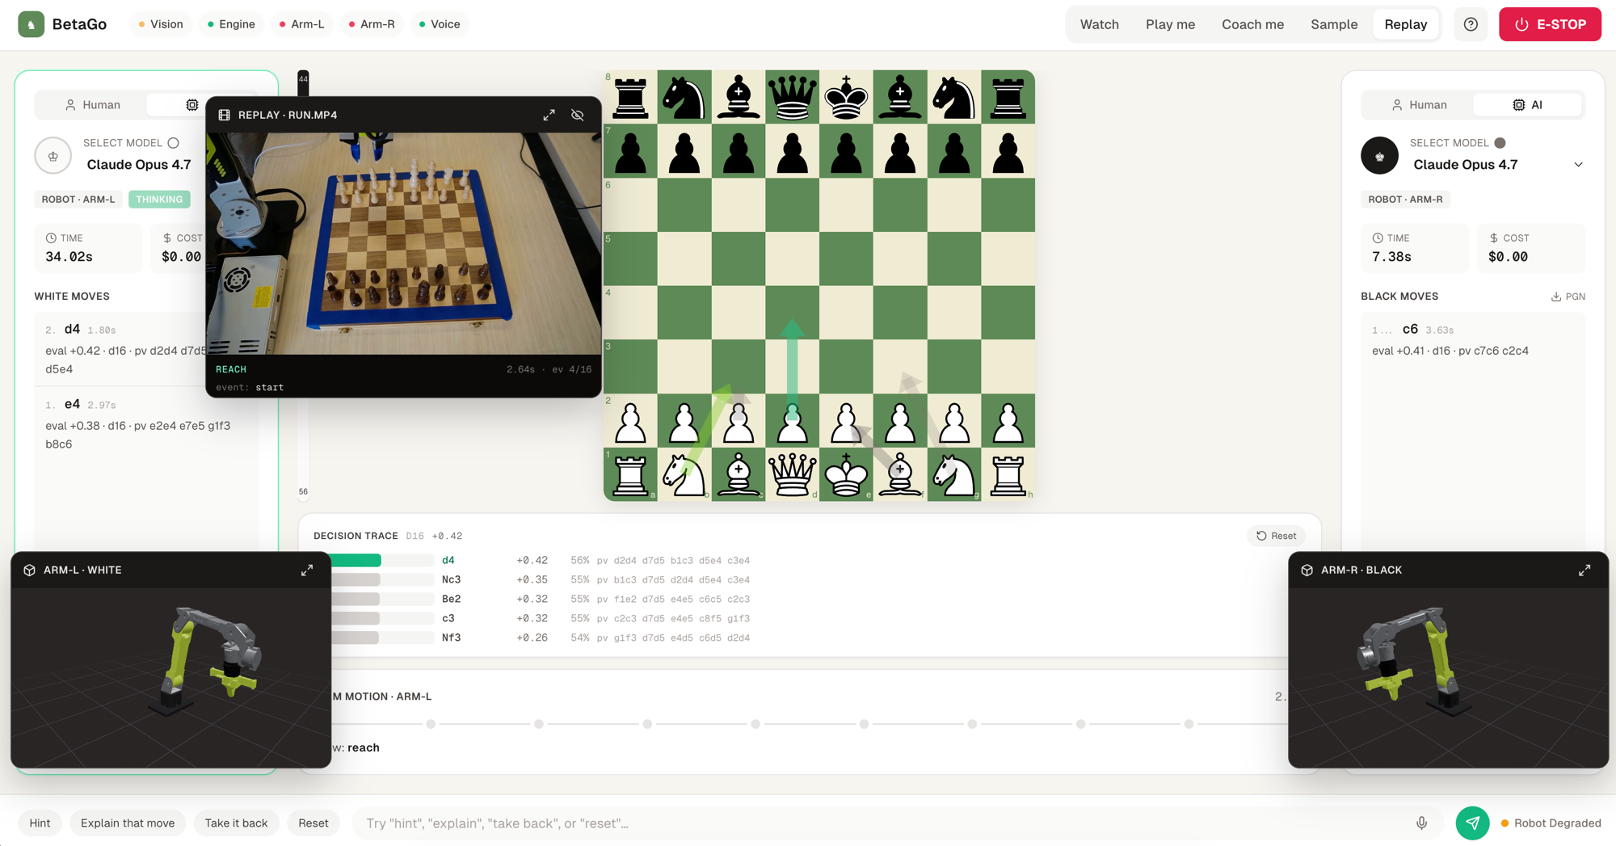This screenshot has height=846, width=1616.
Task: Click the THINKING status badge
Action: coord(159,200)
